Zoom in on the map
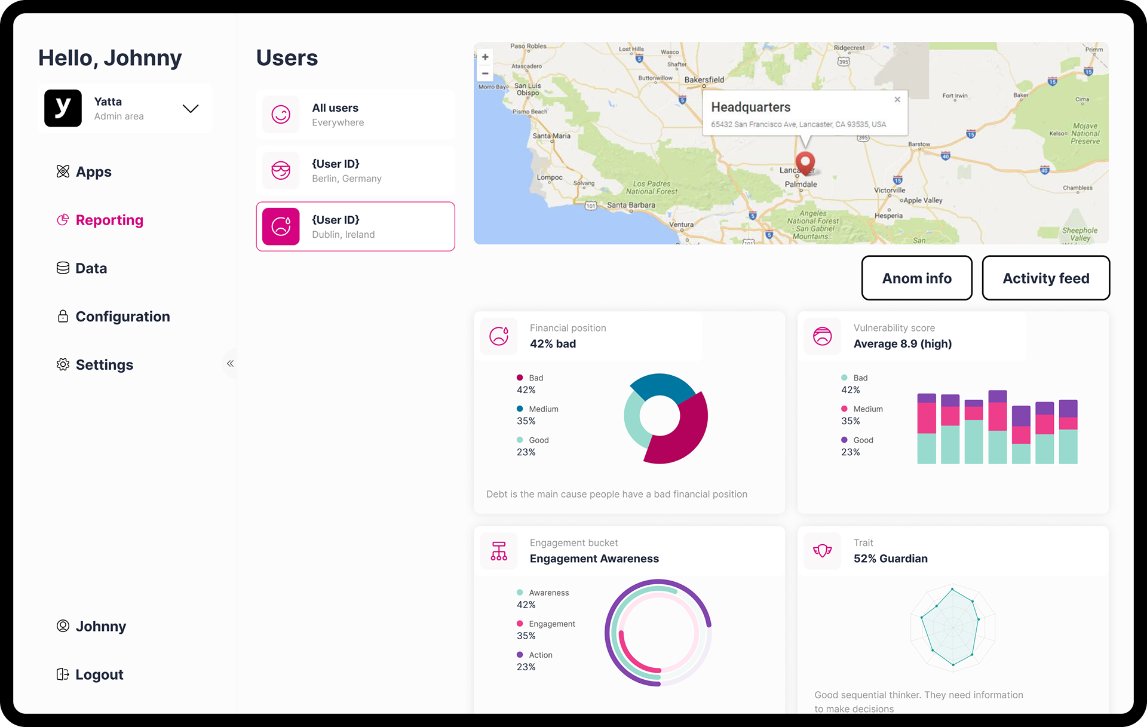 coord(485,57)
